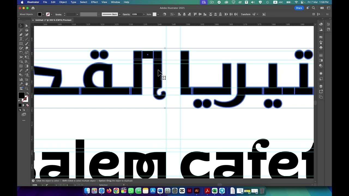Select the Rotate tool

[x=21, y=53]
